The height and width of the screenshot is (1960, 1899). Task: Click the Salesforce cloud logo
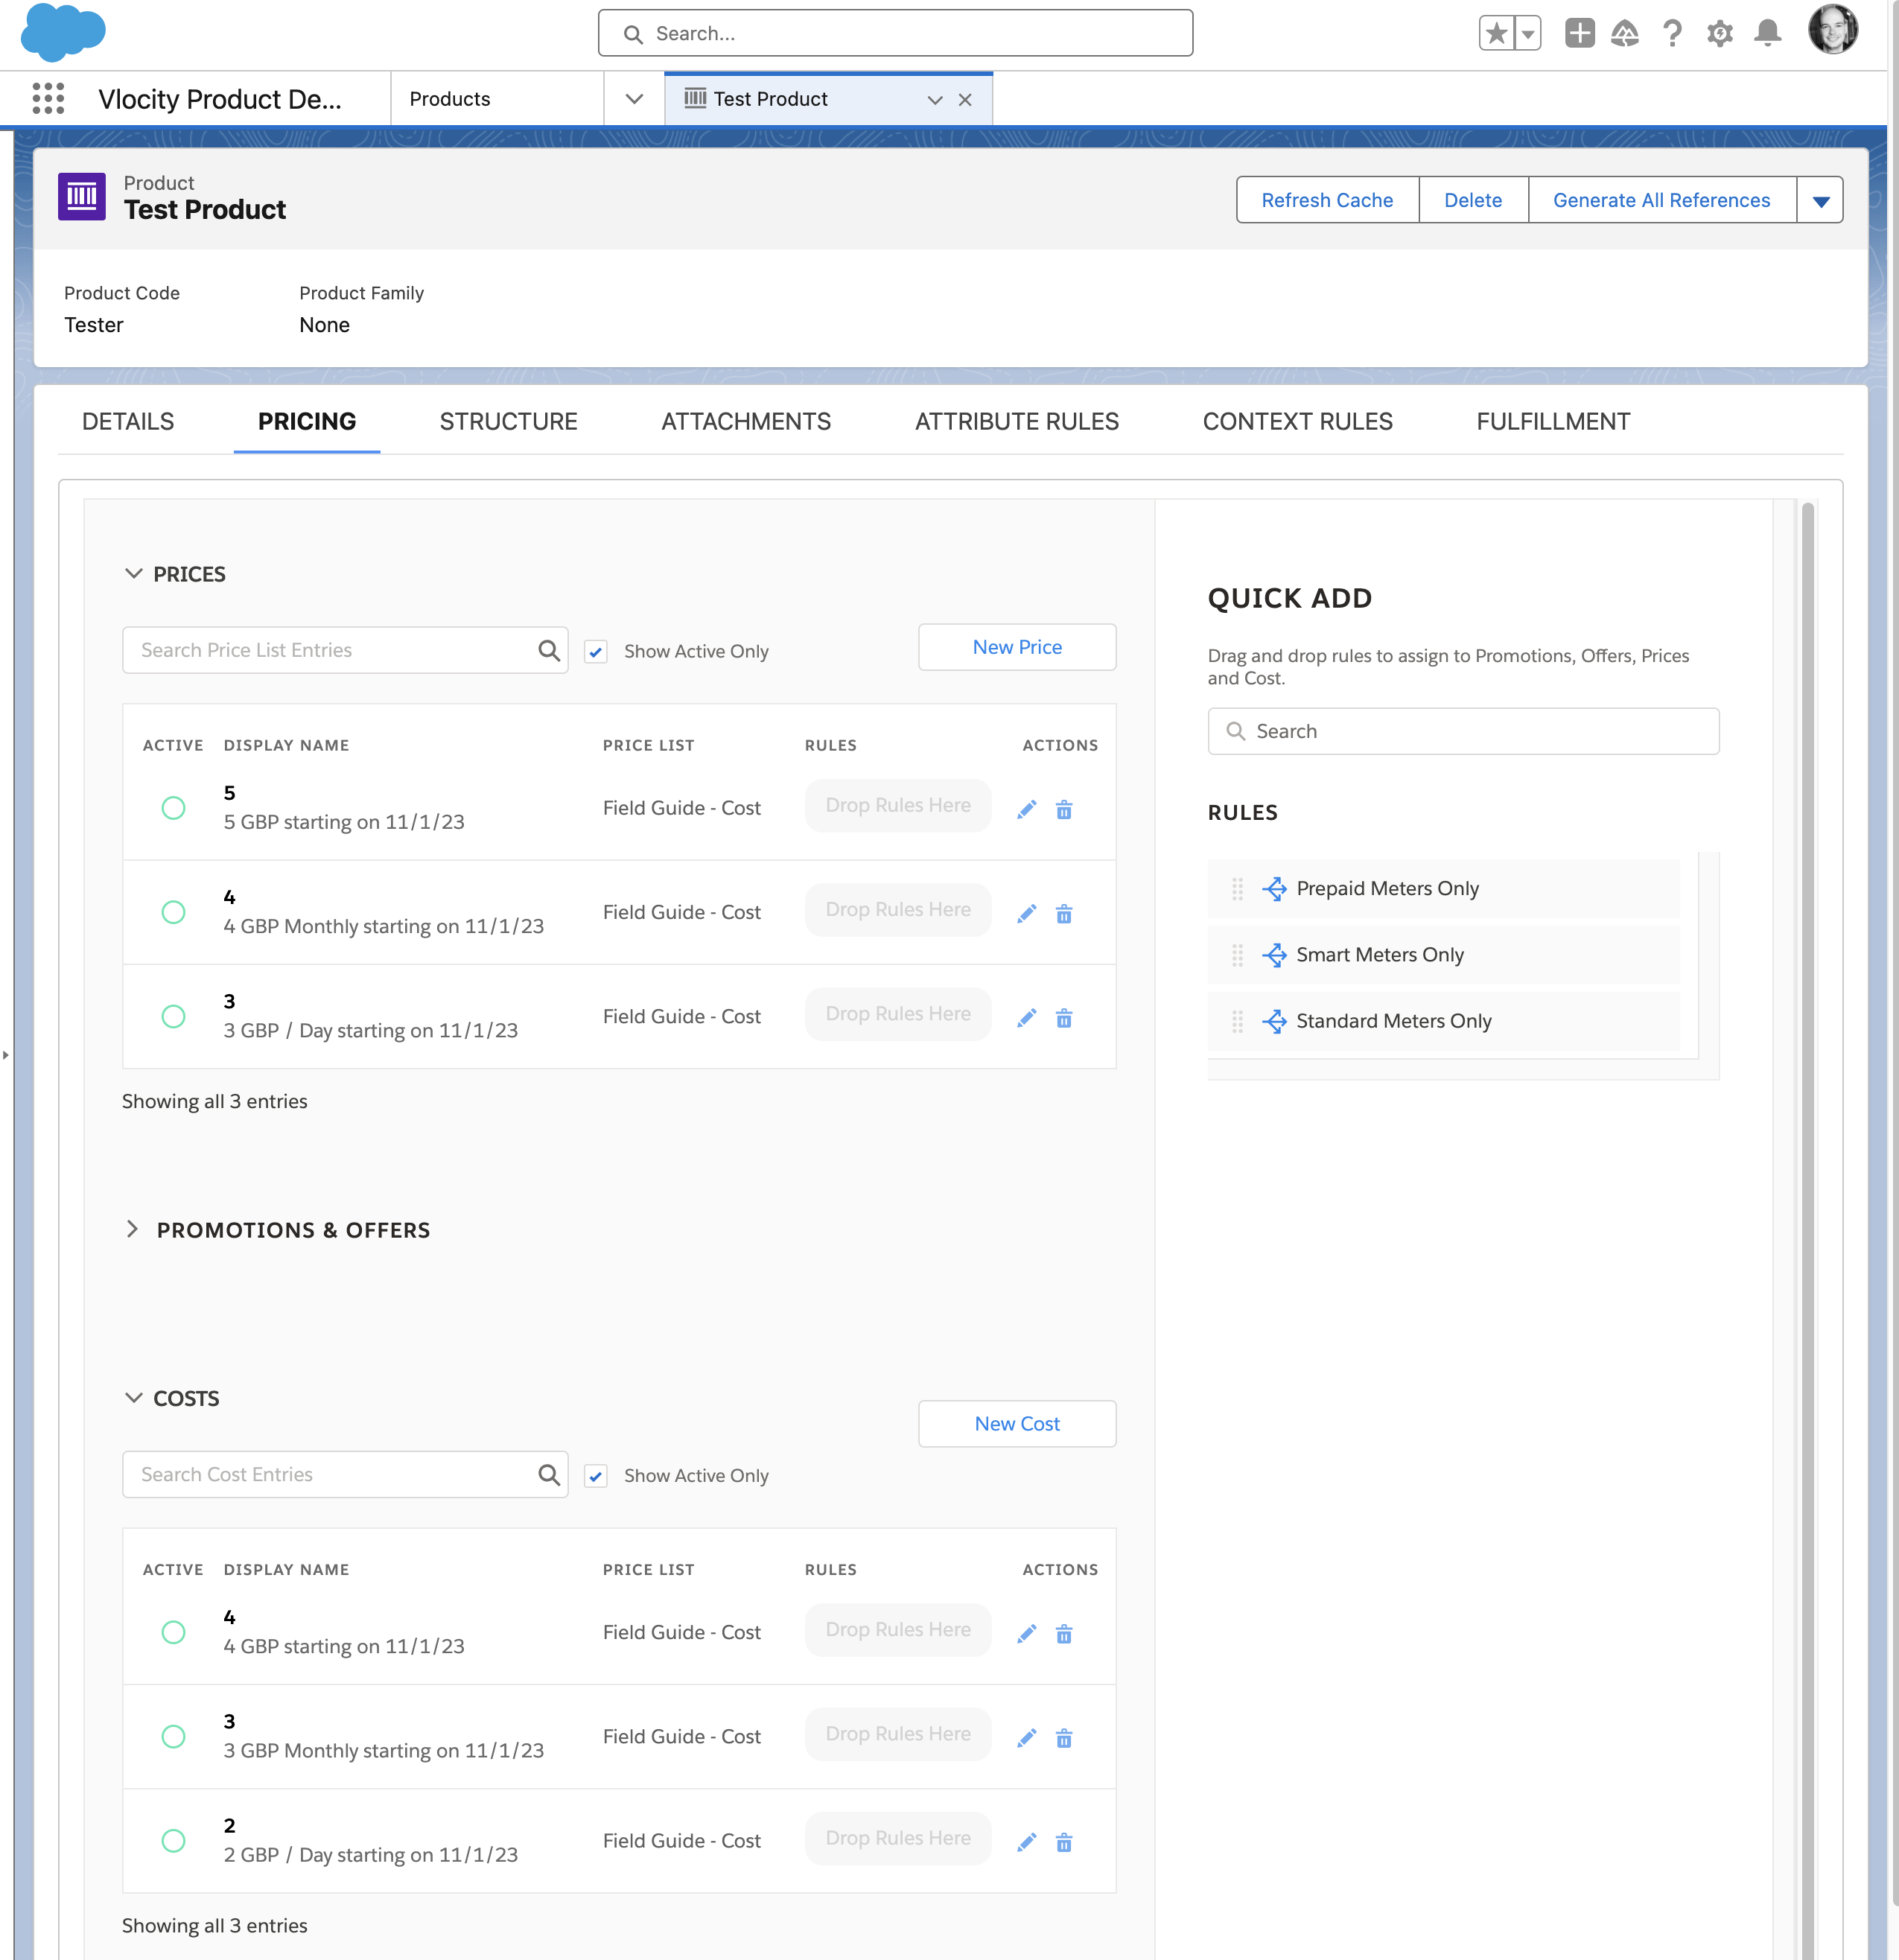[x=63, y=32]
